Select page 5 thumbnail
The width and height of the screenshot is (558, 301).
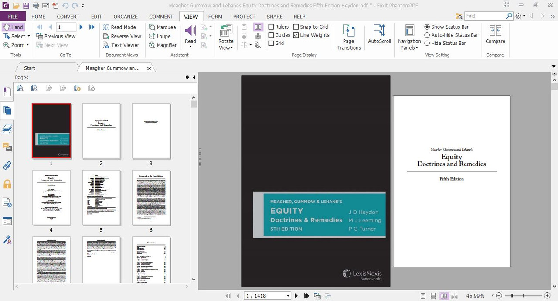coord(101,198)
